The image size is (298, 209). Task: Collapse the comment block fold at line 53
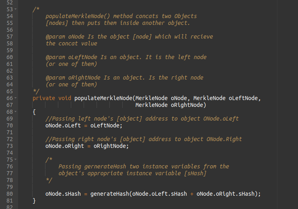15,9
